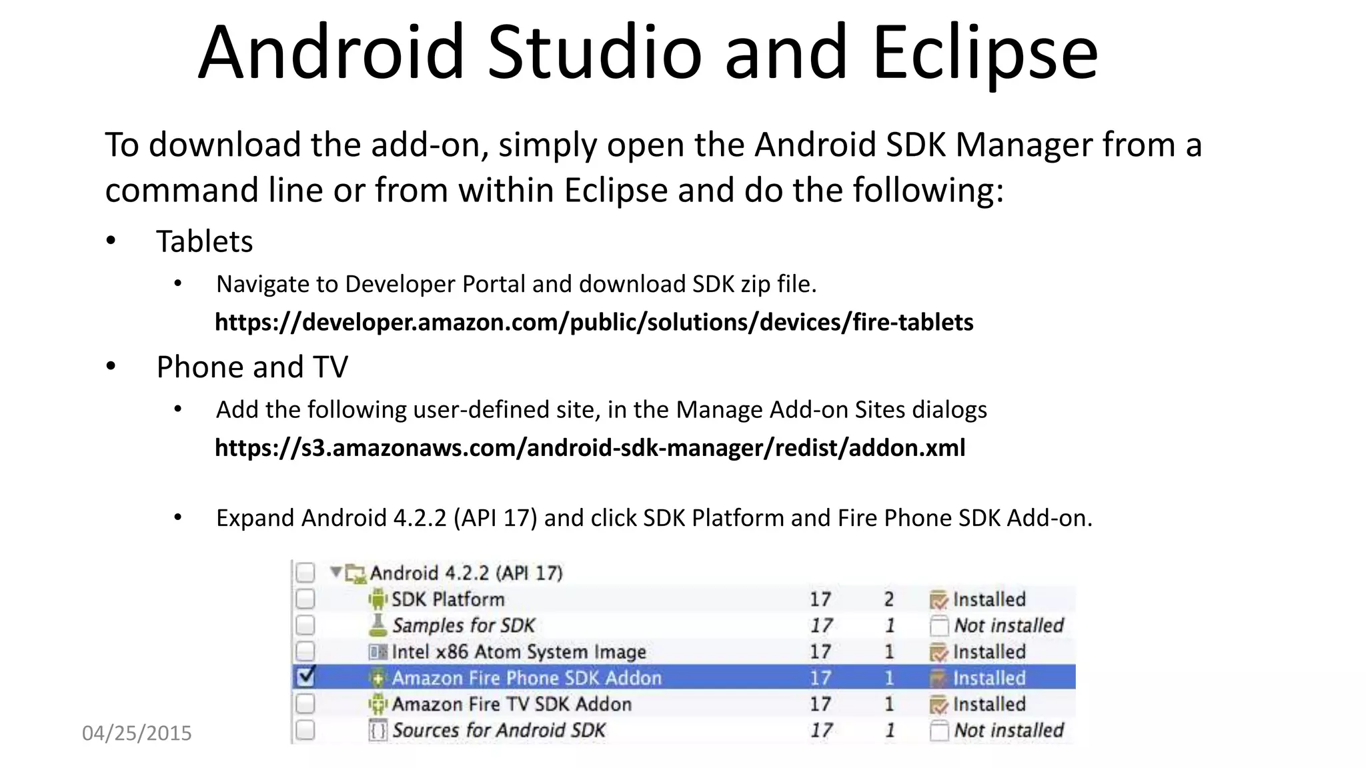Open the s3.amazonaws.com addon.xml URL
The height and width of the screenshot is (768, 1366).
point(590,448)
